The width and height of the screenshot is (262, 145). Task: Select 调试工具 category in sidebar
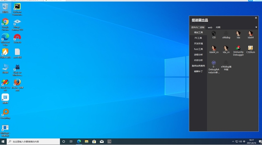(x=198, y=32)
